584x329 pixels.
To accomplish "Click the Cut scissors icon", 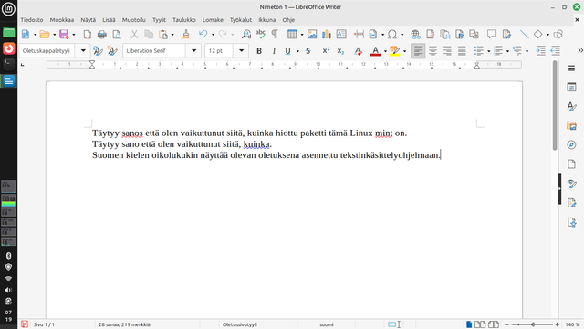I will click(134, 35).
